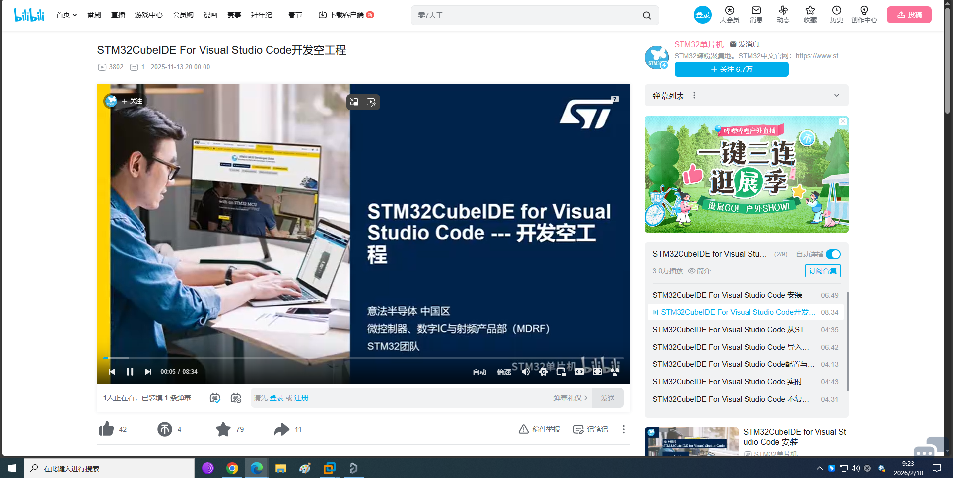The height and width of the screenshot is (478, 953).
Task: Switch player to wide-screen mode
Action: (579, 372)
